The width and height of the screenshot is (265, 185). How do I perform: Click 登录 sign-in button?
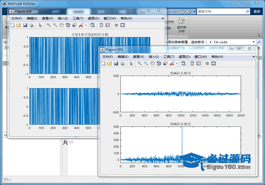coord(257,11)
